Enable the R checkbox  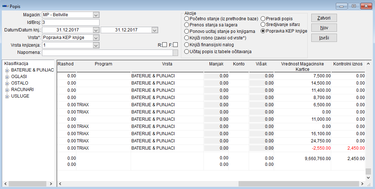(x=165, y=45)
